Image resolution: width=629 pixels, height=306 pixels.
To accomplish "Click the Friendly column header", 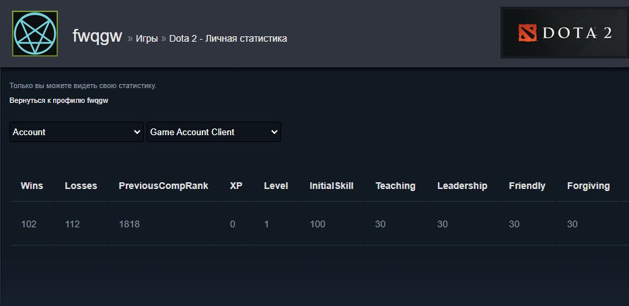I will [527, 186].
